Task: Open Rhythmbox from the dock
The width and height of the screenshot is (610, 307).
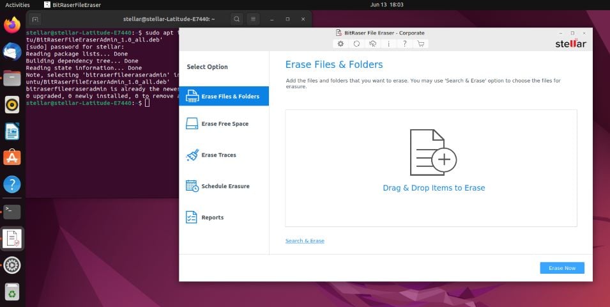Action: point(12,105)
